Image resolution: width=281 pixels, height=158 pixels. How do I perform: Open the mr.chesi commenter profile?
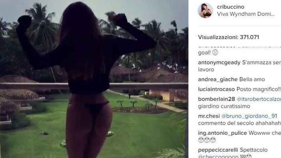click(209, 116)
